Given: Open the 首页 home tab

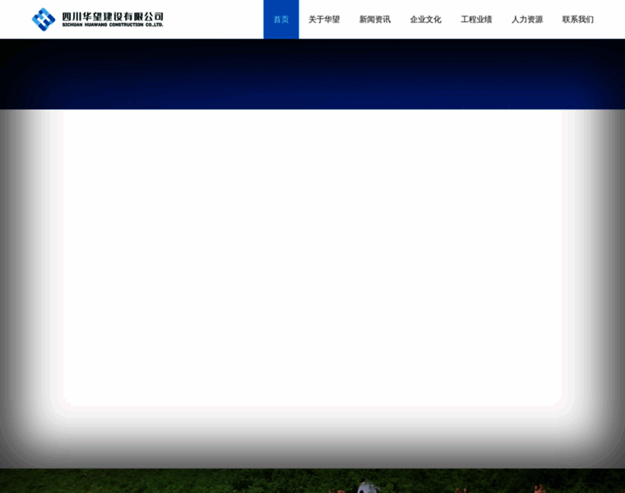Looking at the screenshot, I should [281, 20].
